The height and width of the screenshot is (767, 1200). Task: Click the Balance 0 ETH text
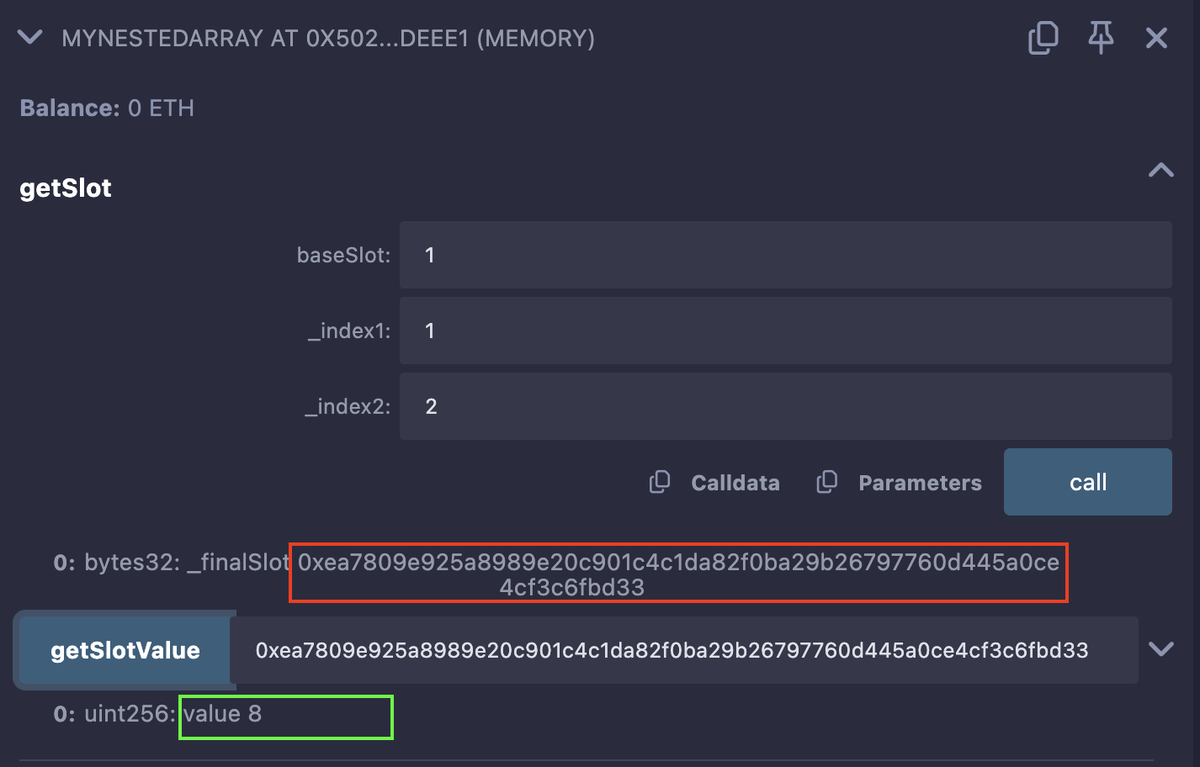click(107, 108)
